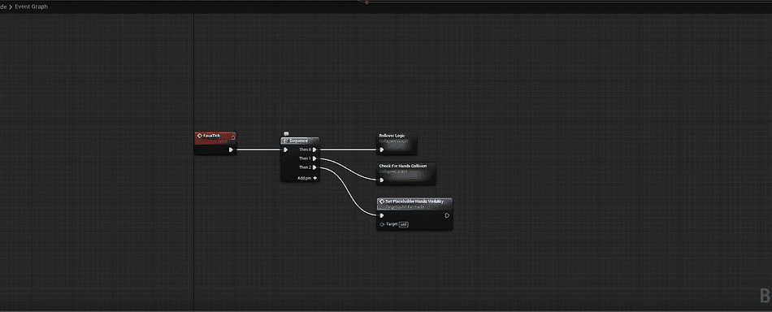
Task: Click the Then 0 label
Action: point(306,149)
